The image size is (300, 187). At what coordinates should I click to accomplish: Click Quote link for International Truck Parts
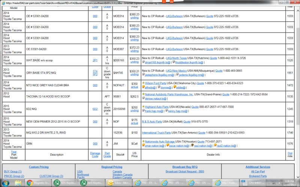pyautogui.click(x=202, y=133)
